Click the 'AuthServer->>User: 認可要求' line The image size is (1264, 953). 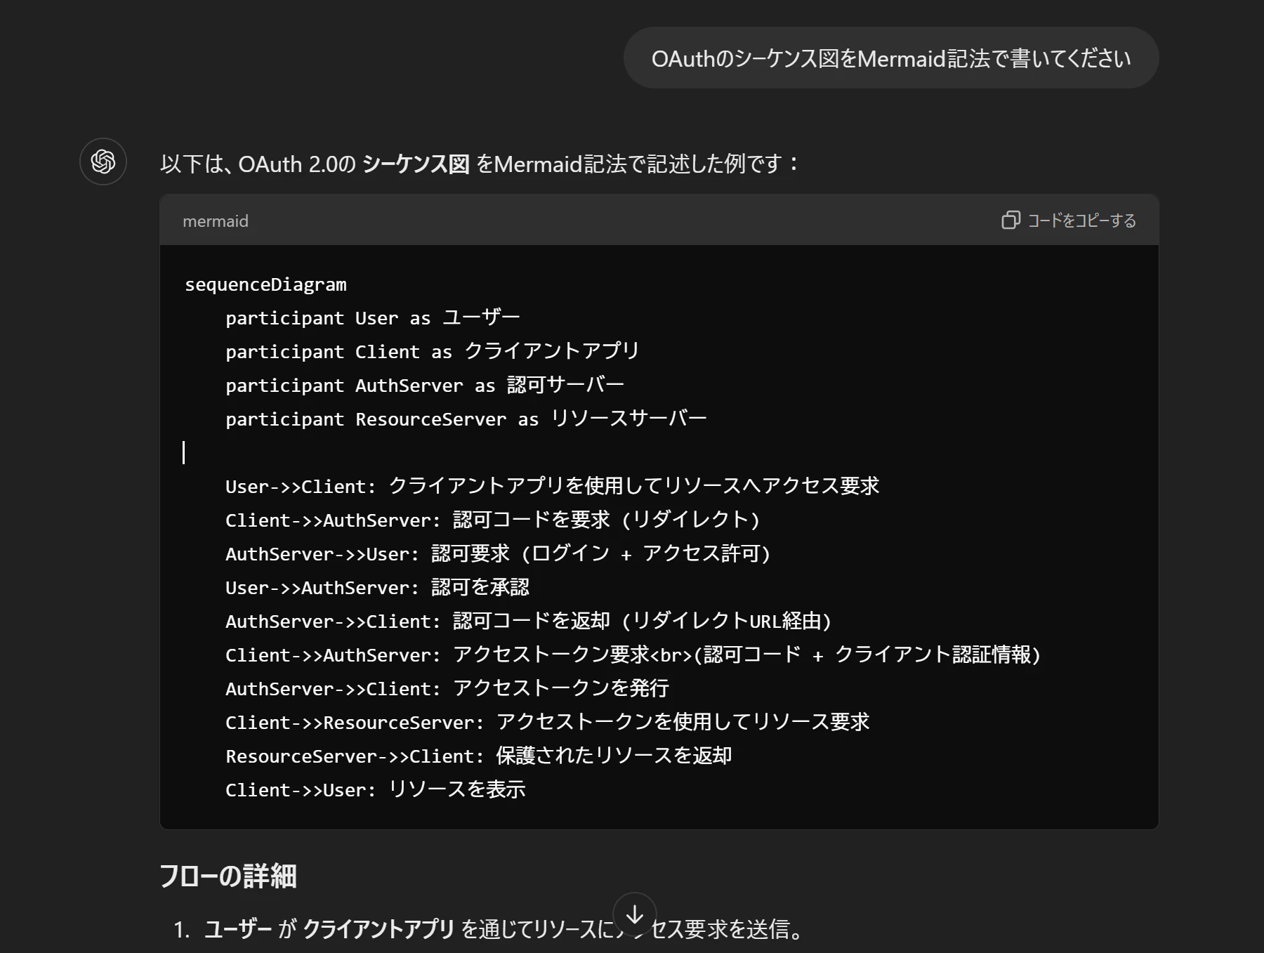pos(498,554)
